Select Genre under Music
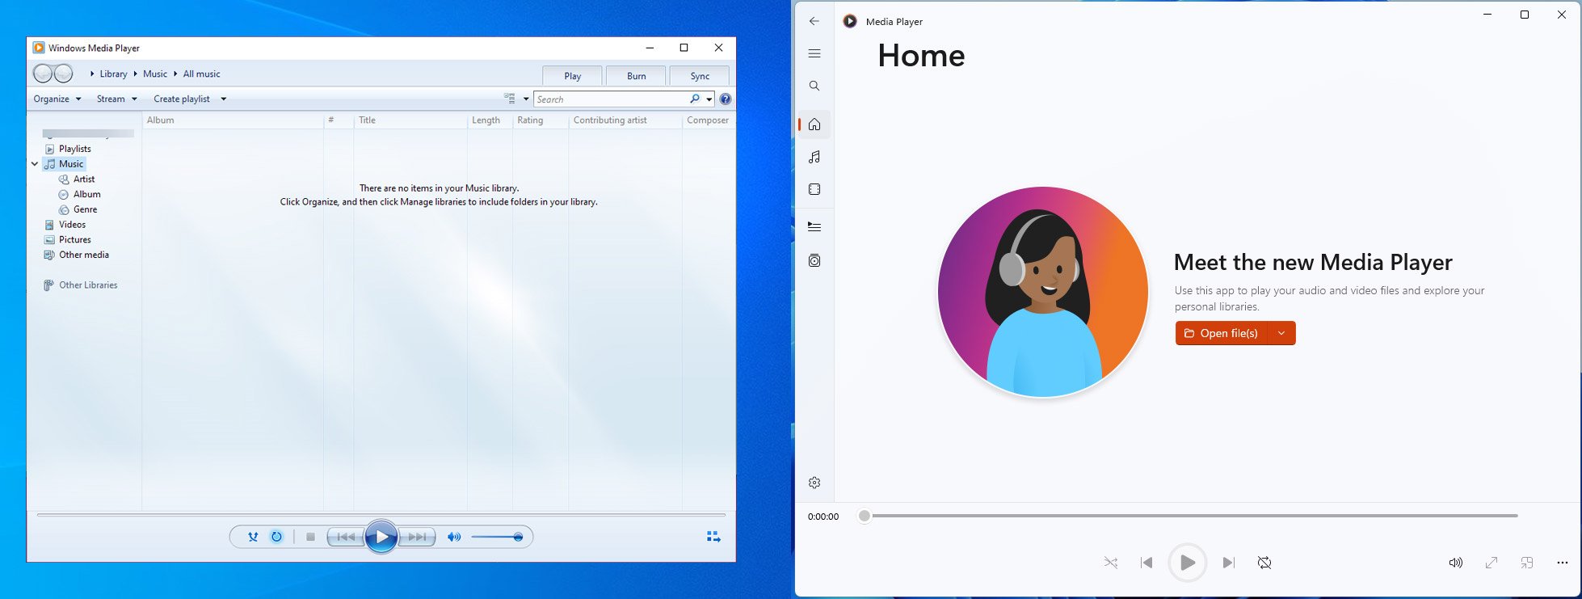This screenshot has width=1582, height=599. (x=85, y=209)
